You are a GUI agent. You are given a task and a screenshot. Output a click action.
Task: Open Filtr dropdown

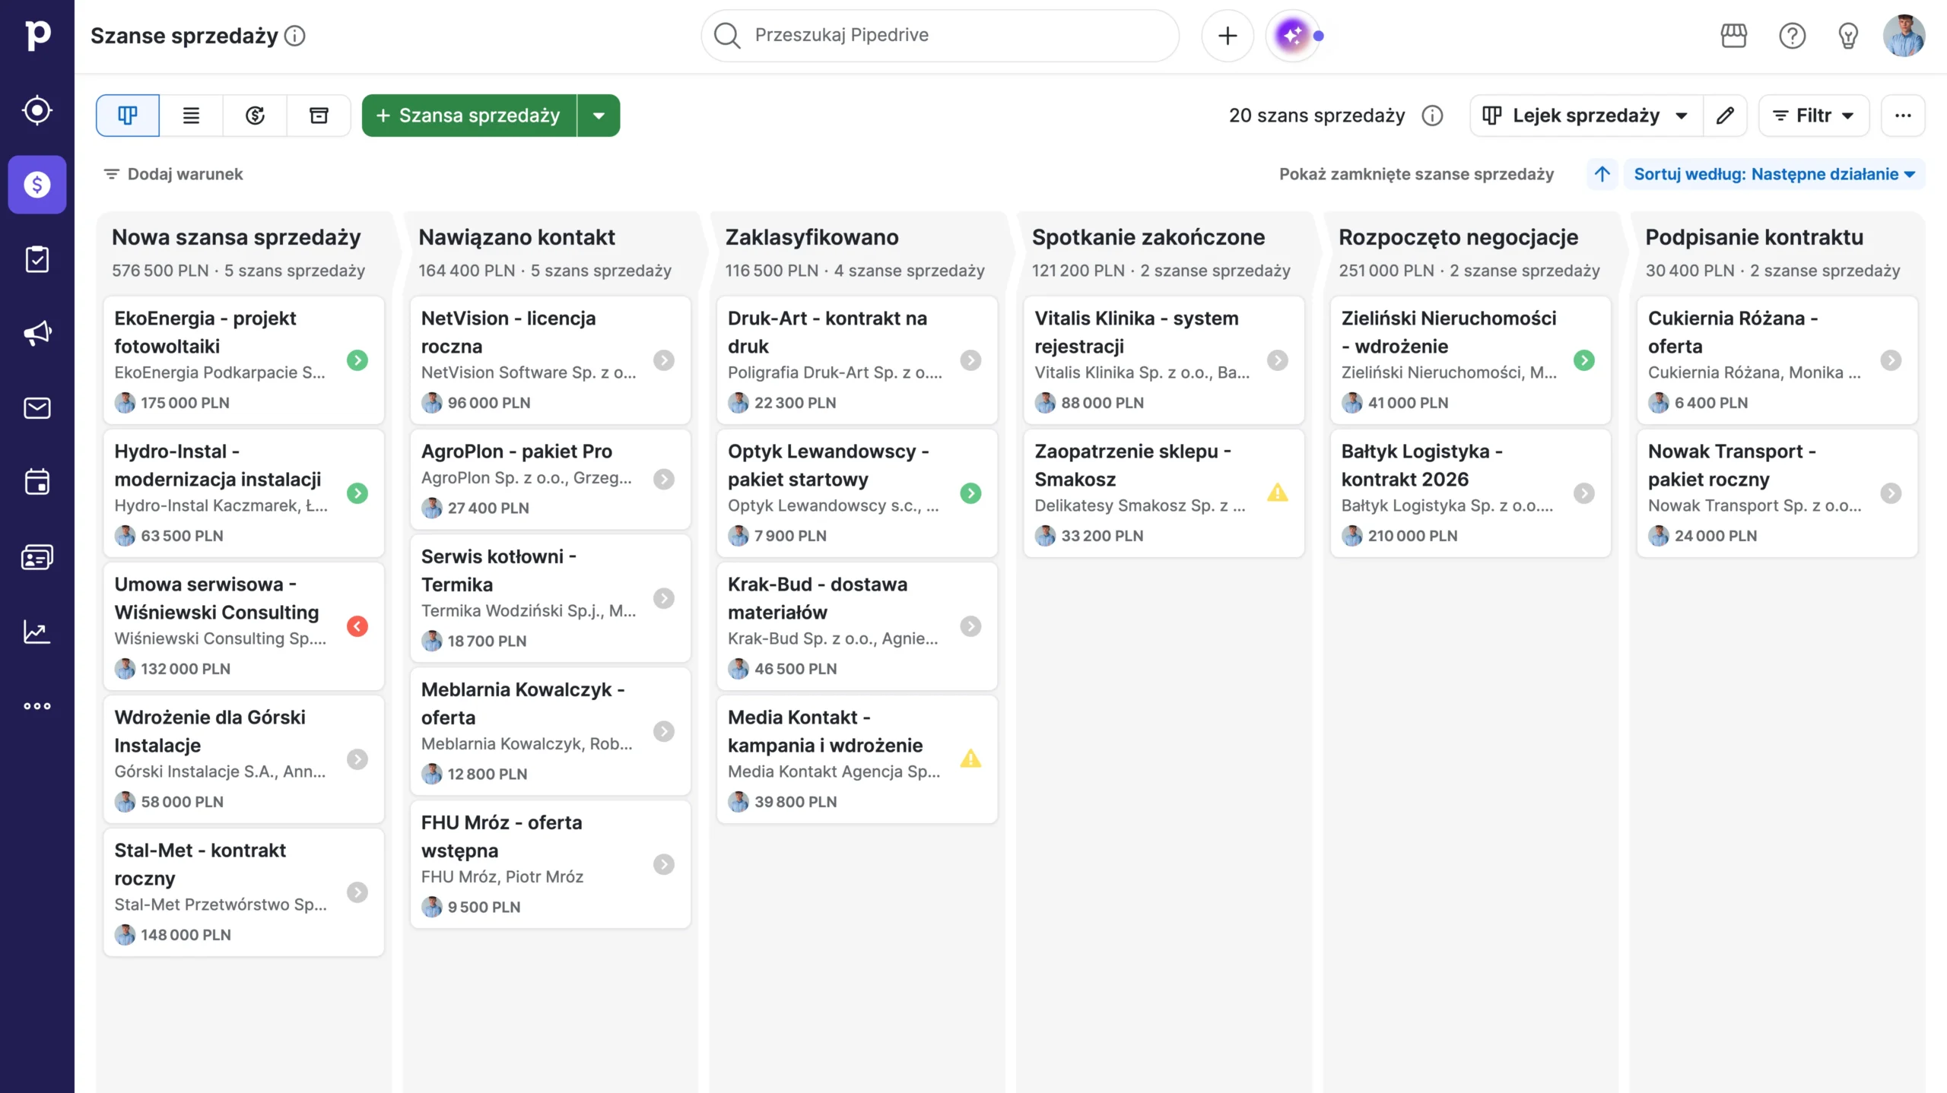(x=1814, y=116)
